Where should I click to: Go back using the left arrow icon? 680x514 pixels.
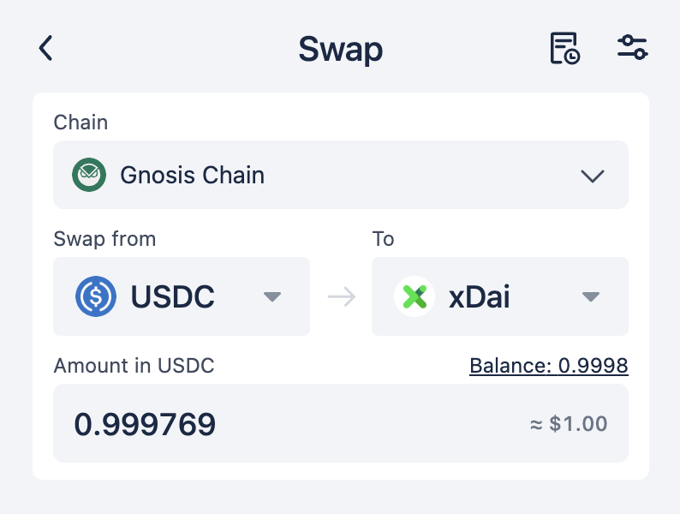click(45, 48)
